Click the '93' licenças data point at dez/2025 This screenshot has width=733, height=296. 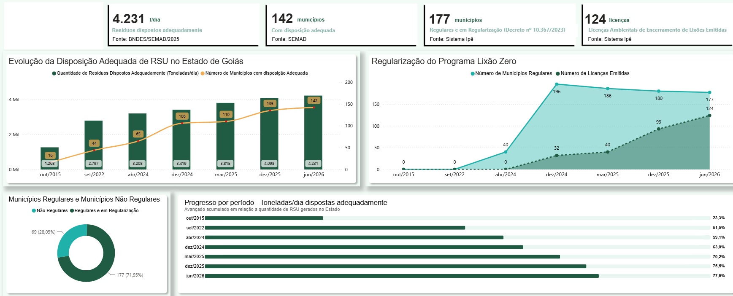click(659, 129)
